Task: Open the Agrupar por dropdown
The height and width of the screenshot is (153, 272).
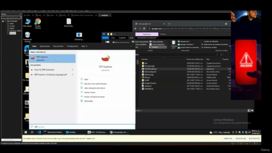Action: [x=184, y=42]
